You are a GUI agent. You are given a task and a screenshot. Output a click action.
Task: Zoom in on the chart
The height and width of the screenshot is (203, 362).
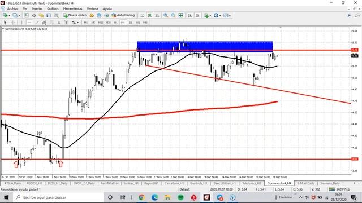tap(166, 15)
